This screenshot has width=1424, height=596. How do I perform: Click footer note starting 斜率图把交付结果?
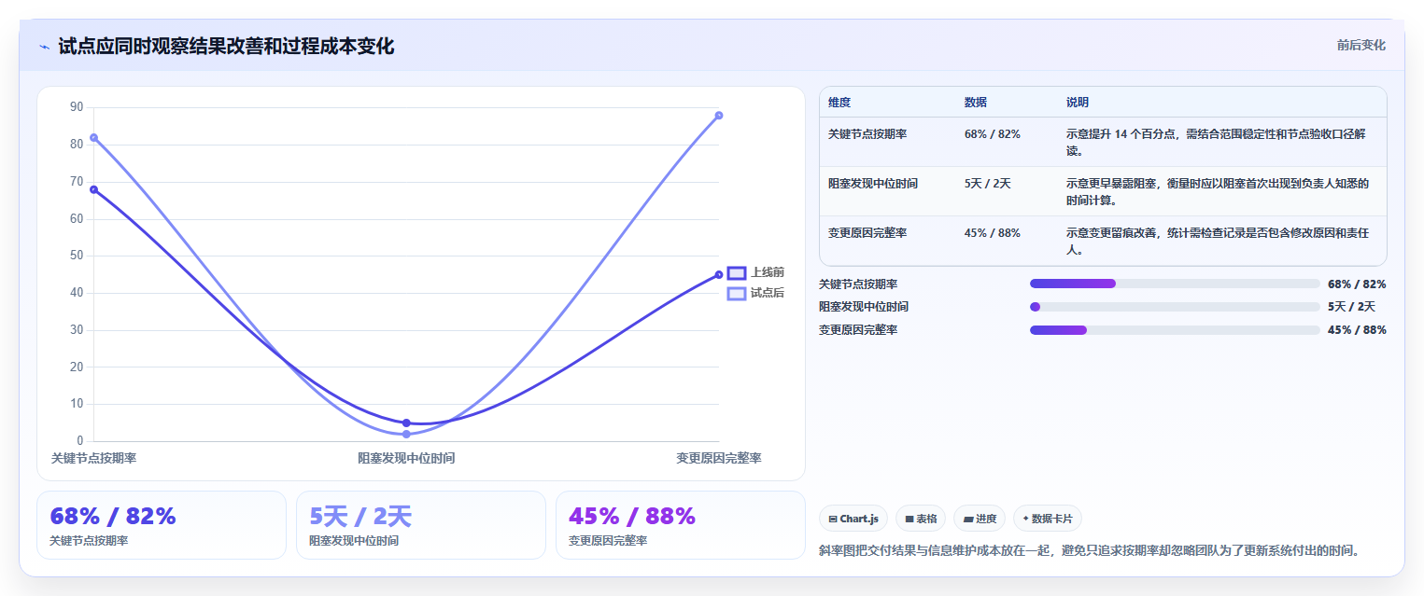click(x=1090, y=550)
